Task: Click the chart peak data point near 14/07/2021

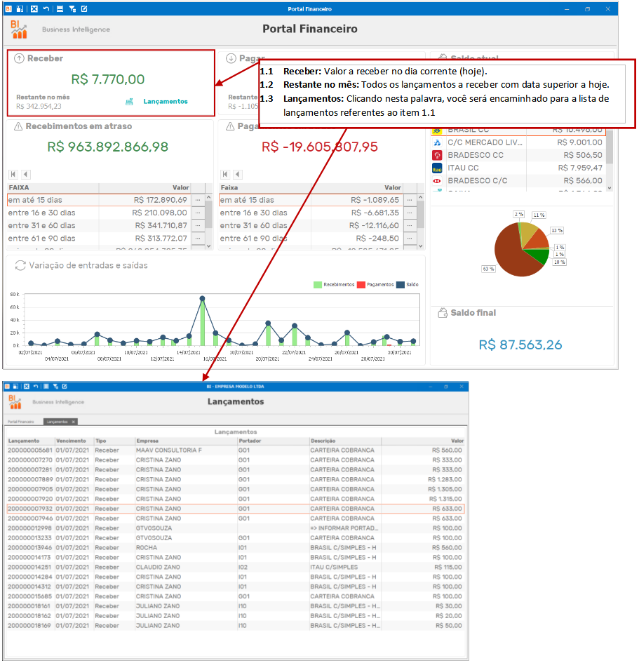Action: coord(202,298)
